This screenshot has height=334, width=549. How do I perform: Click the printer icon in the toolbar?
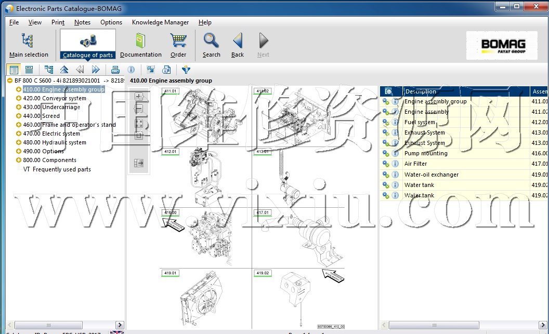[115, 70]
